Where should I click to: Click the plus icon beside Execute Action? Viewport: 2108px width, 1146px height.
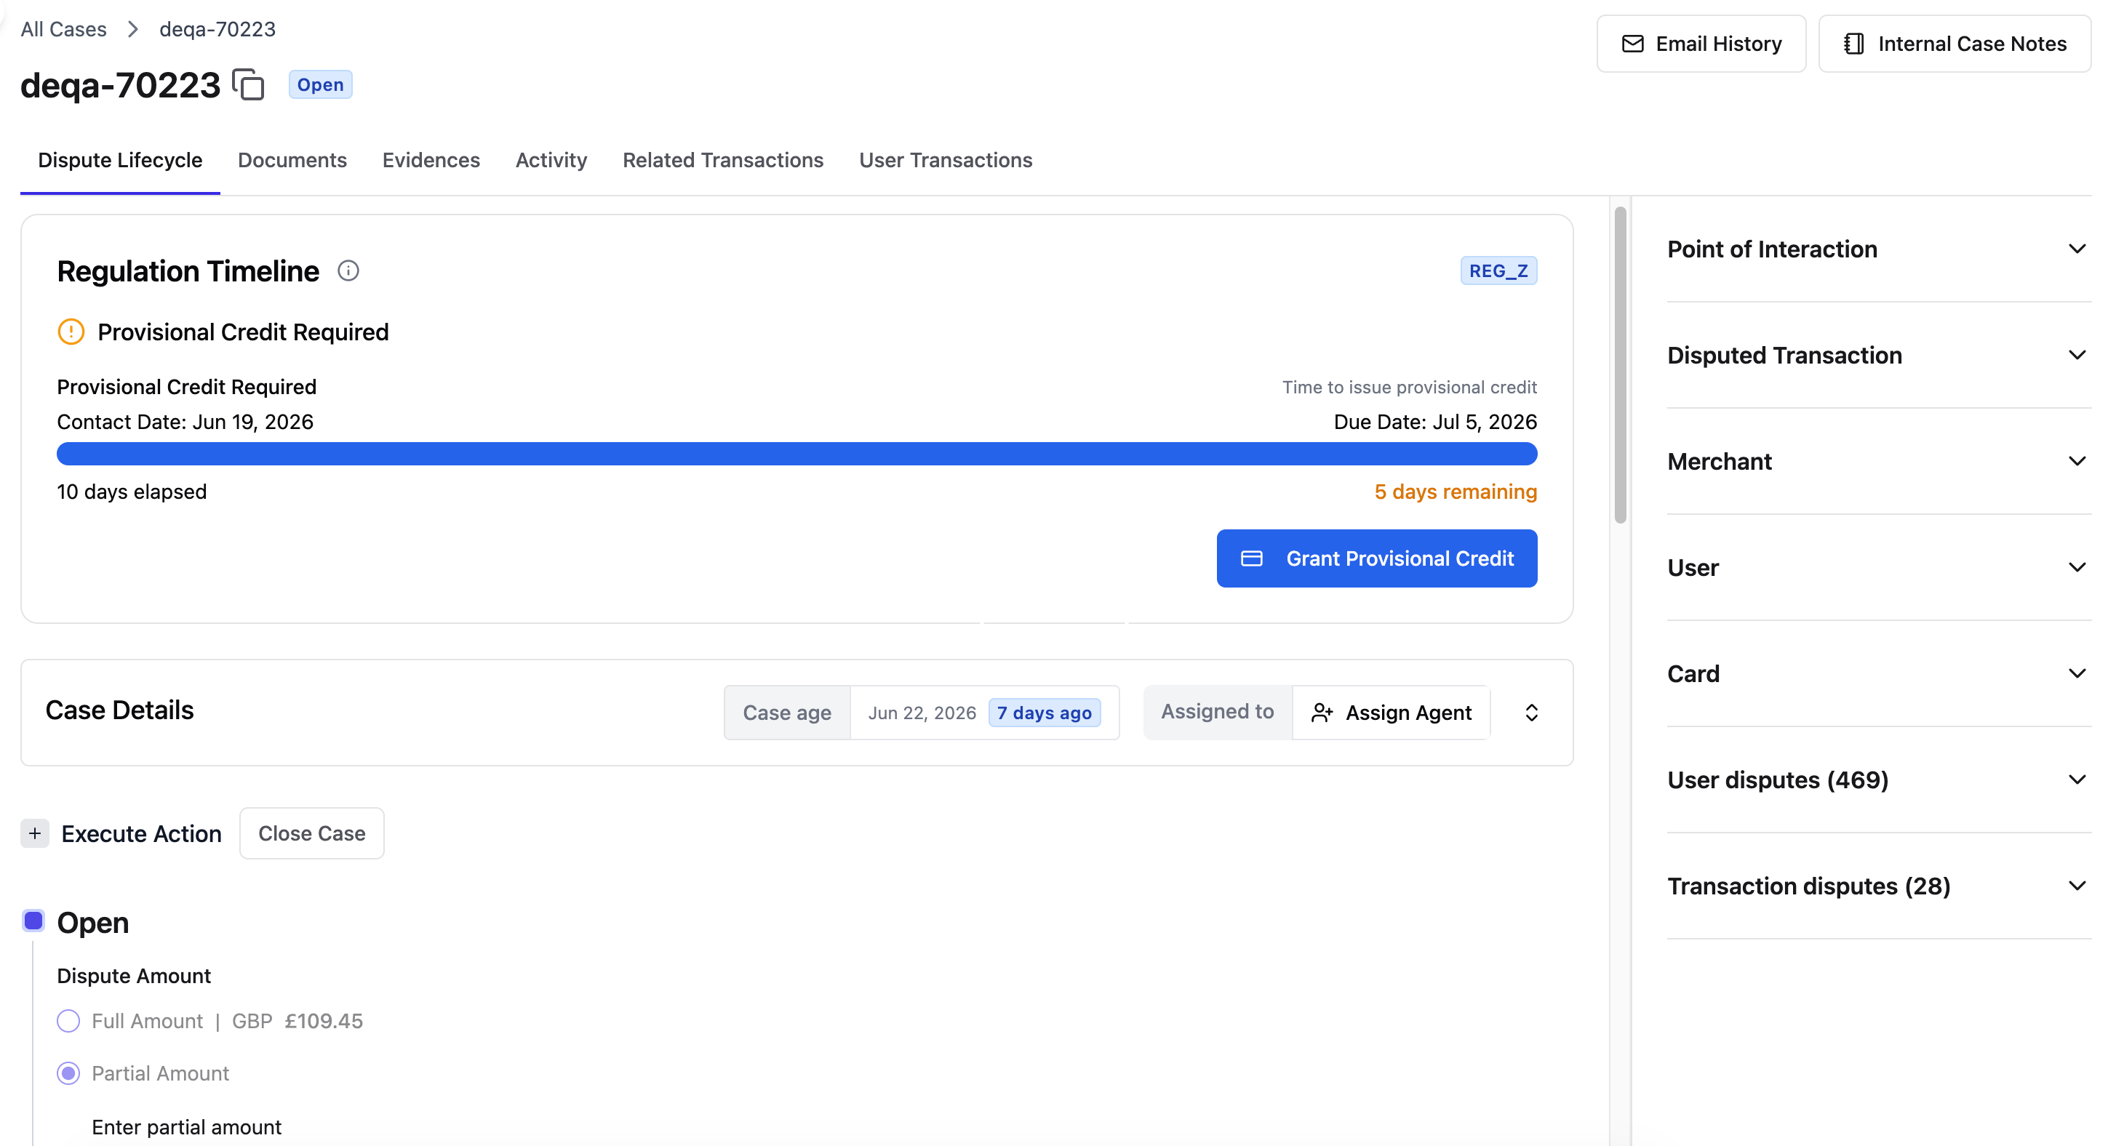point(34,833)
